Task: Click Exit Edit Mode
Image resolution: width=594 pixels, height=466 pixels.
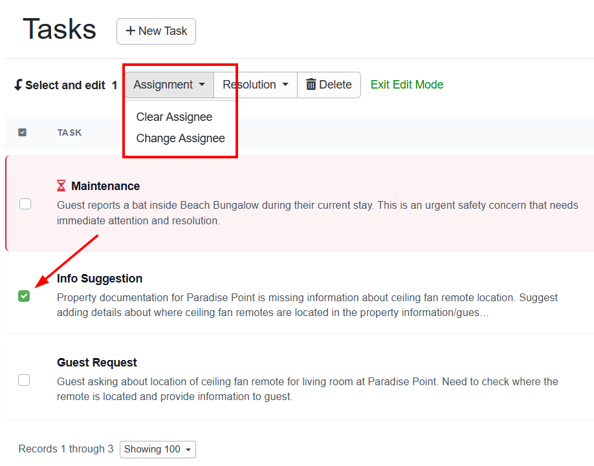Action: [x=406, y=85]
